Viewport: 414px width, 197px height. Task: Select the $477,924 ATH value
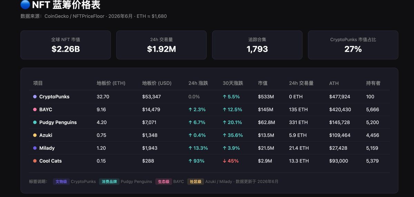pyautogui.click(x=340, y=97)
